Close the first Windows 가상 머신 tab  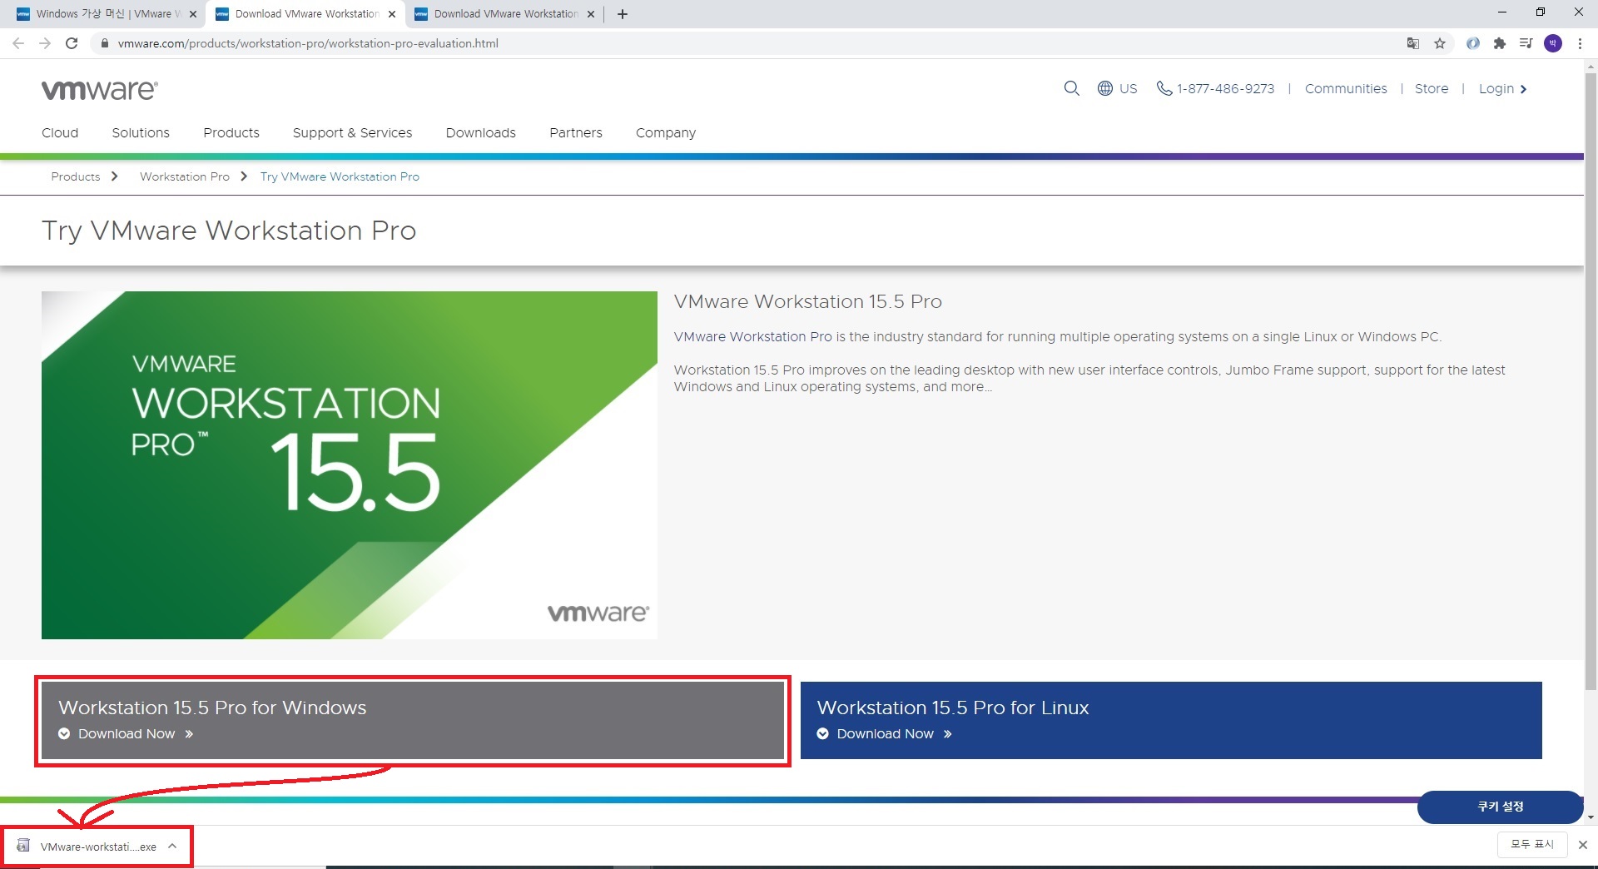point(193,14)
